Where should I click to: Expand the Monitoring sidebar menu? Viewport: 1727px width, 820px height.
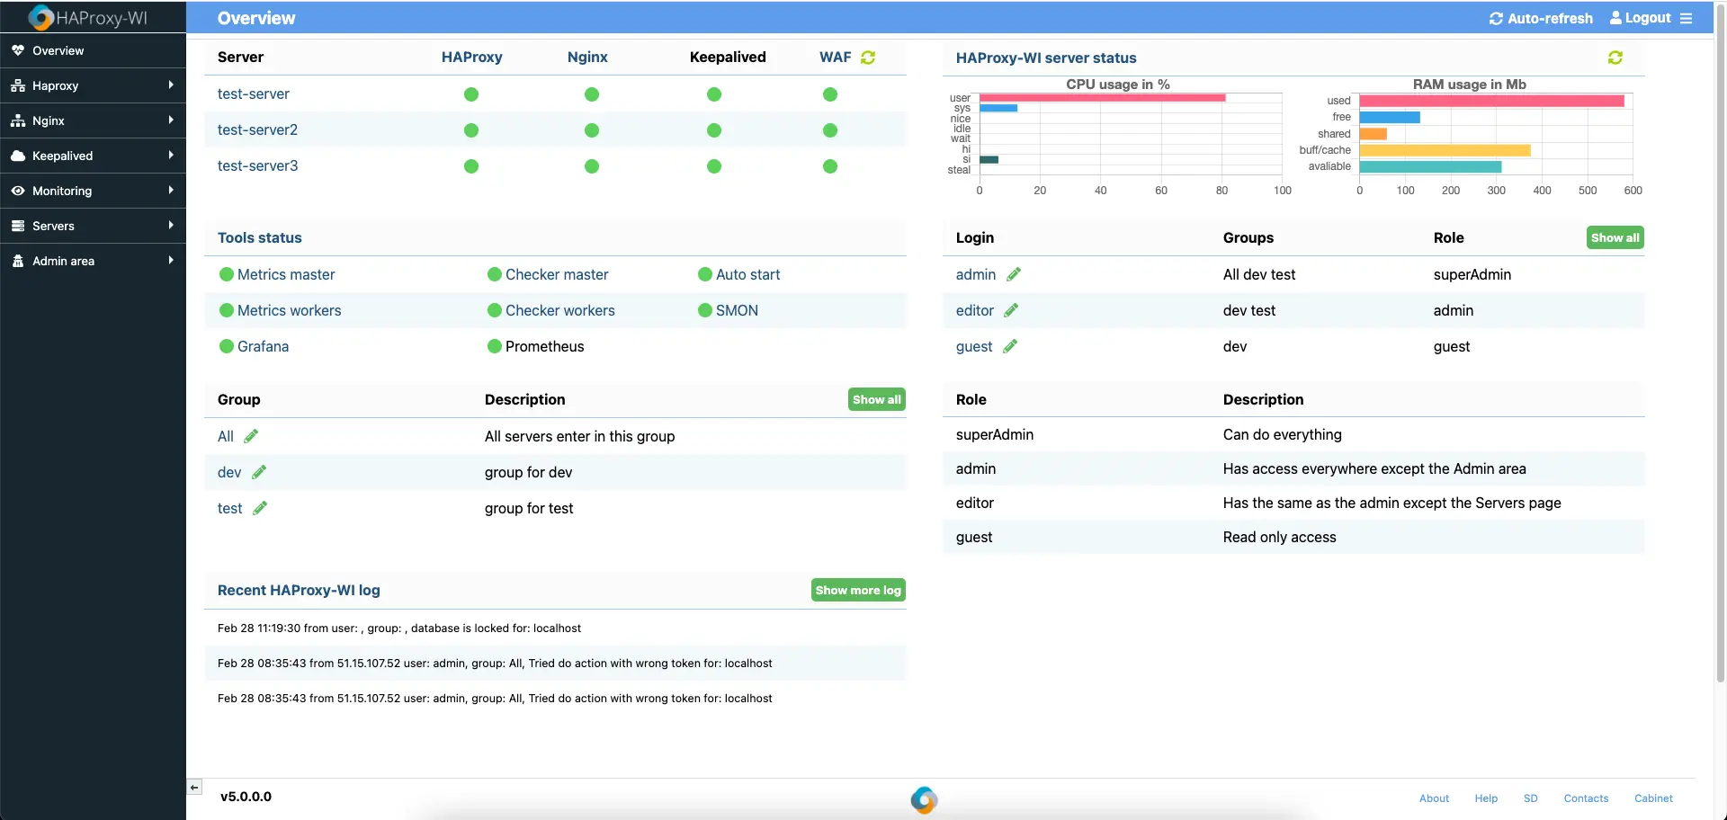[x=93, y=191]
